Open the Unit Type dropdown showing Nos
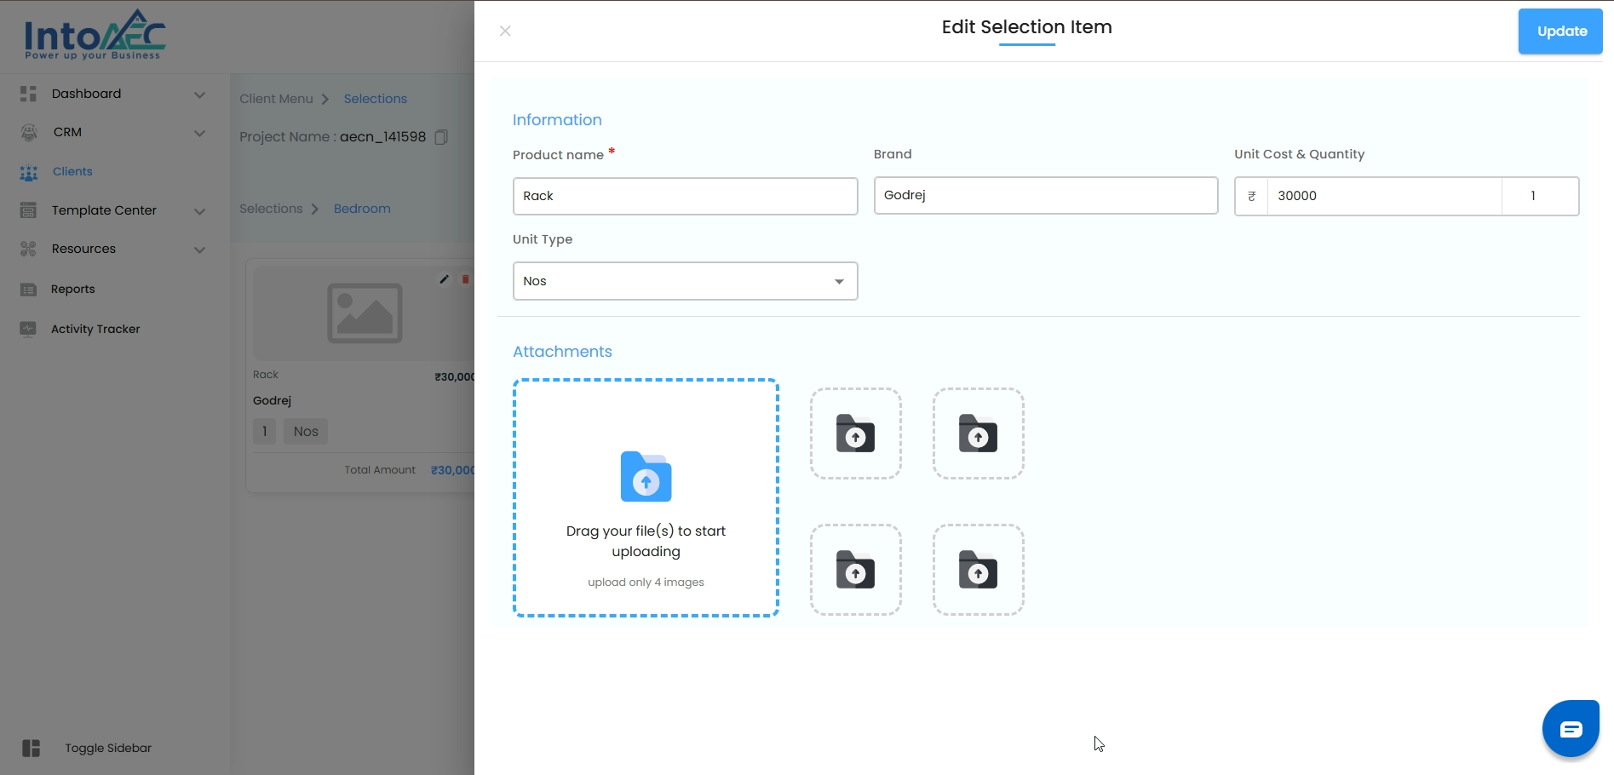 (x=685, y=281)
